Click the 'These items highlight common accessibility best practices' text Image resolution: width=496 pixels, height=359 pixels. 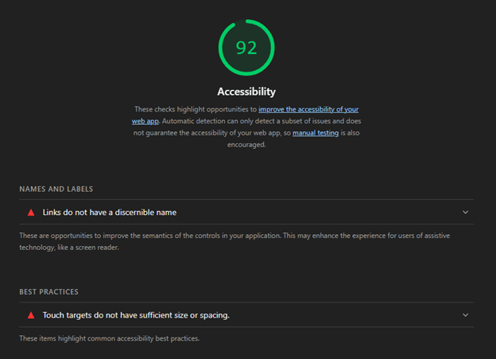coord(110,338)
